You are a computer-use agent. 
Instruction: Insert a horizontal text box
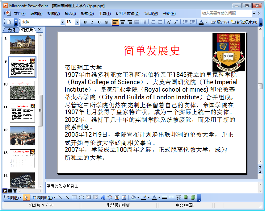coord(89,197)
